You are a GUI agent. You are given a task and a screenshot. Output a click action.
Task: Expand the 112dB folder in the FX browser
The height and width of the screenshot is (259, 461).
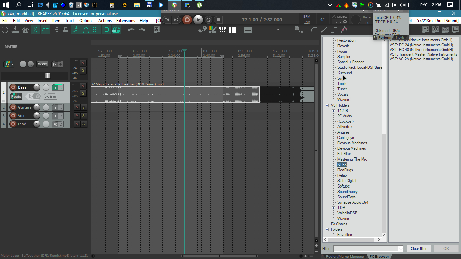pyautogui.click(x=333, y=111)
